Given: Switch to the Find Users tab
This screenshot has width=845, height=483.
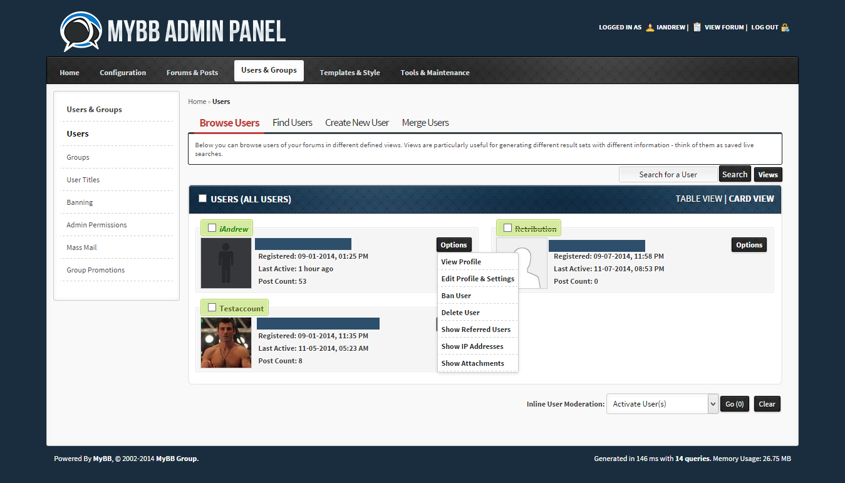Looking at the screenshot, I should coord(292,123).
